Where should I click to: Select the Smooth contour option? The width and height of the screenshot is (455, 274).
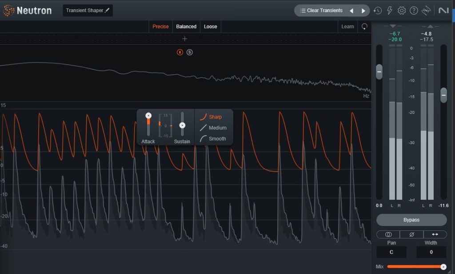point(217,139)
